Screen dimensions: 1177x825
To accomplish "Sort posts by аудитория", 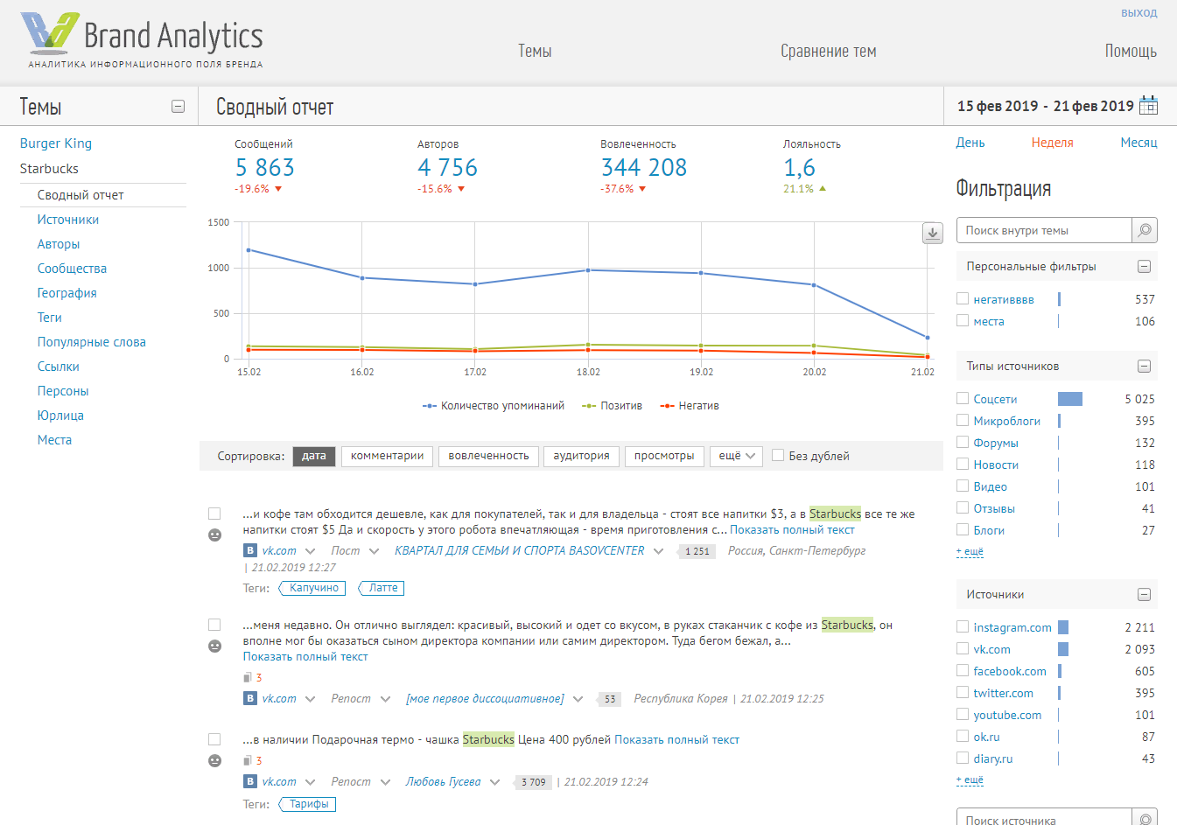I will tap(581, 456).
